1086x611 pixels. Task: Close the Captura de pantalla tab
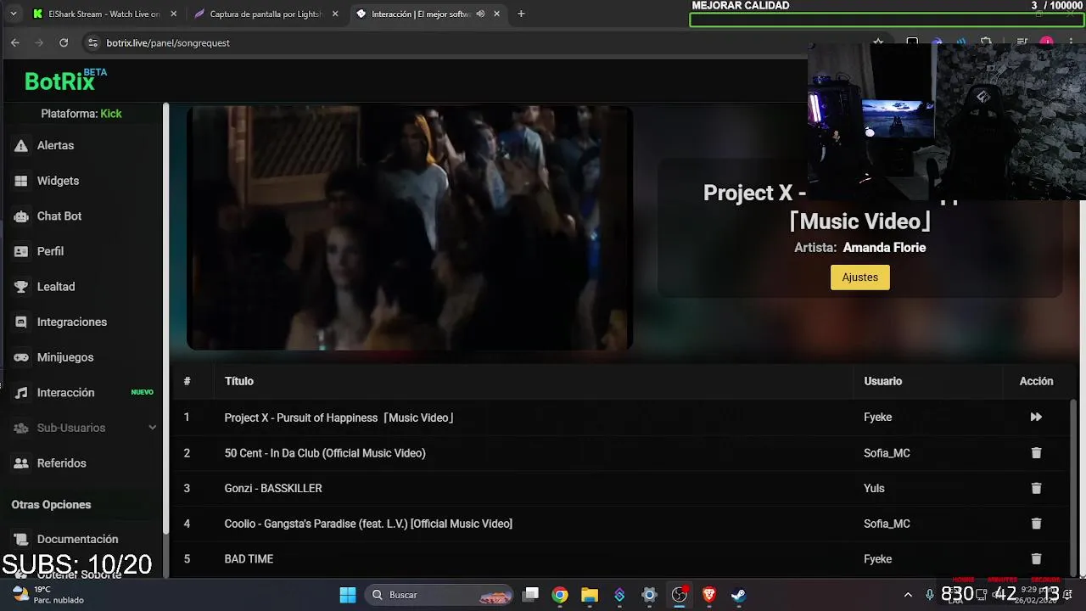click(x=335, y=14)
